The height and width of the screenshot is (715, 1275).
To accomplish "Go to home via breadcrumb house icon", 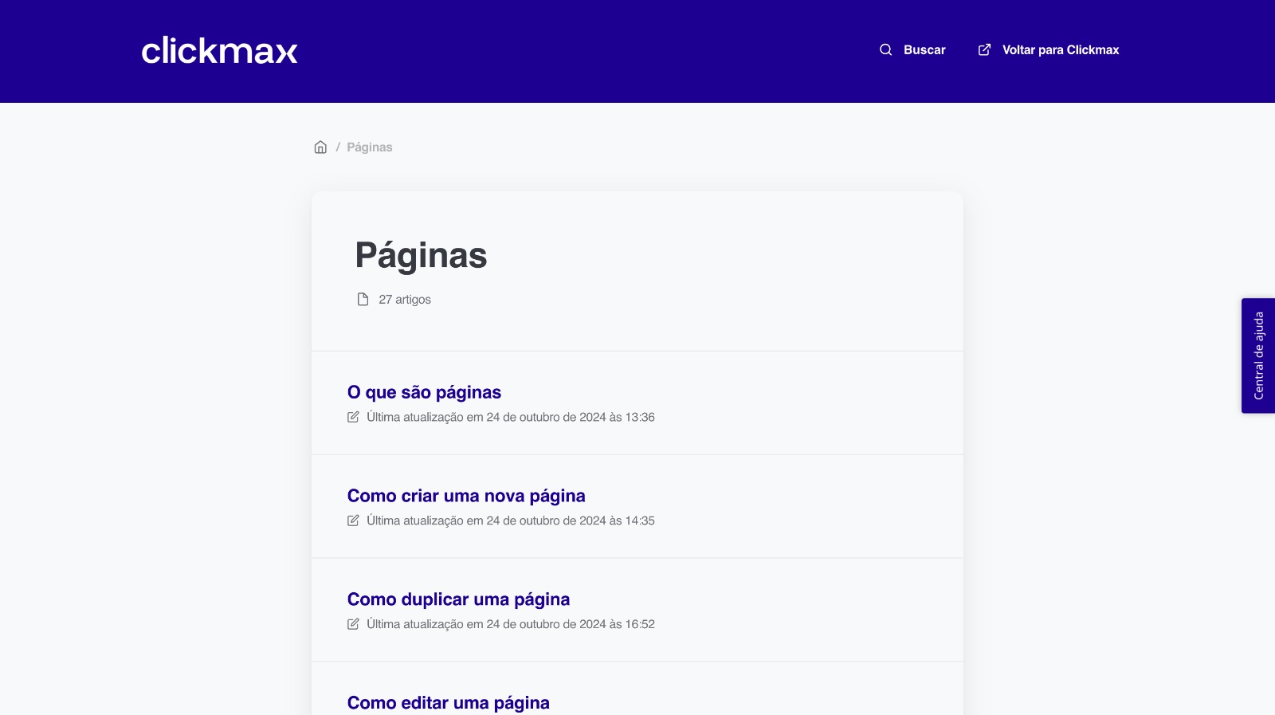I will click(320, 147).
